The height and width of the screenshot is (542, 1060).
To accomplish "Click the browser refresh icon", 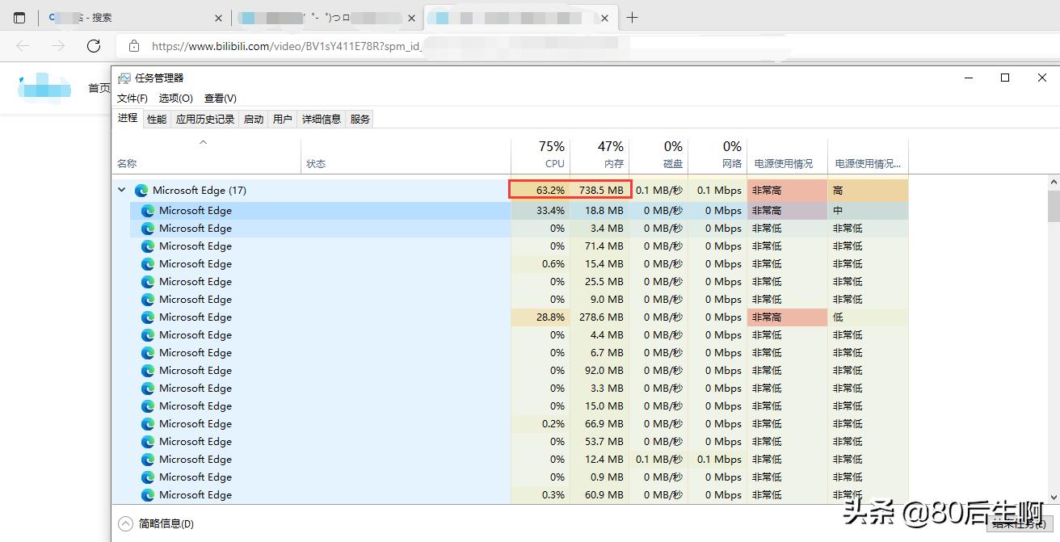I will [x=94, y=46].
